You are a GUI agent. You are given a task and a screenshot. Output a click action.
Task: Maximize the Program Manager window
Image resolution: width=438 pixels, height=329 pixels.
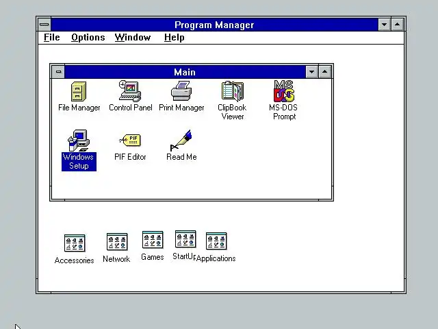point(397,25)
